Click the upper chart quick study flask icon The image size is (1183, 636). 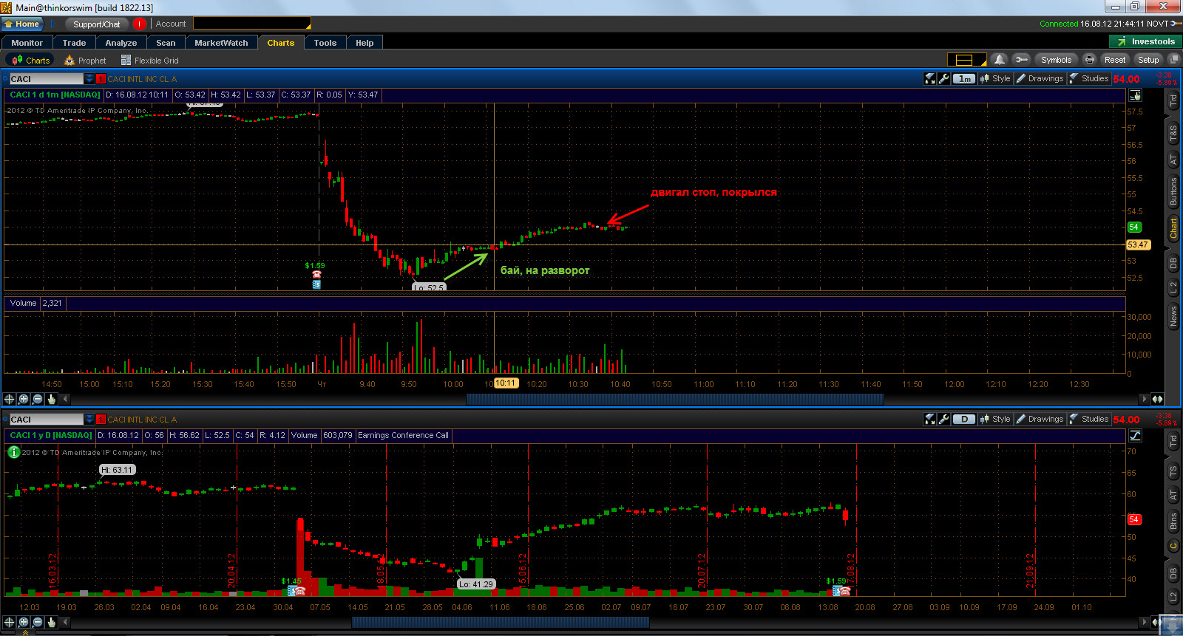(930, 78)
